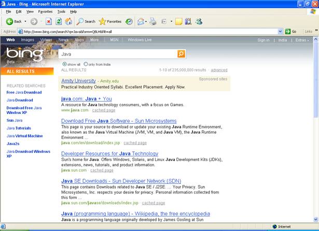Select the 'show all' radio button
319x231 pixels.
tap(64, 64)
